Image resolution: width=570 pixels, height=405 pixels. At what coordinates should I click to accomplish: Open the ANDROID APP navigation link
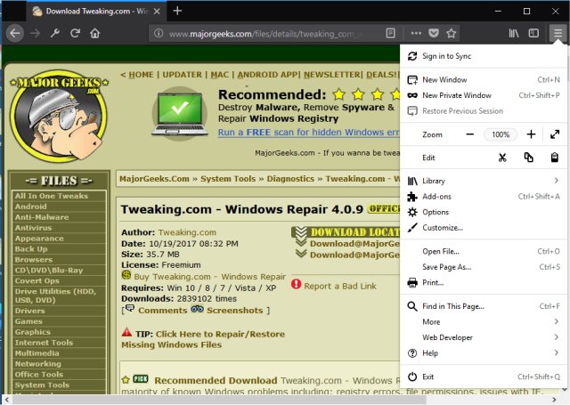pyautogui.click(x=267, y=75)
